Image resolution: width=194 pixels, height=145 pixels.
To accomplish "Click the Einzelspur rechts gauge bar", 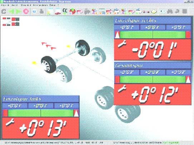I will 153,35.
